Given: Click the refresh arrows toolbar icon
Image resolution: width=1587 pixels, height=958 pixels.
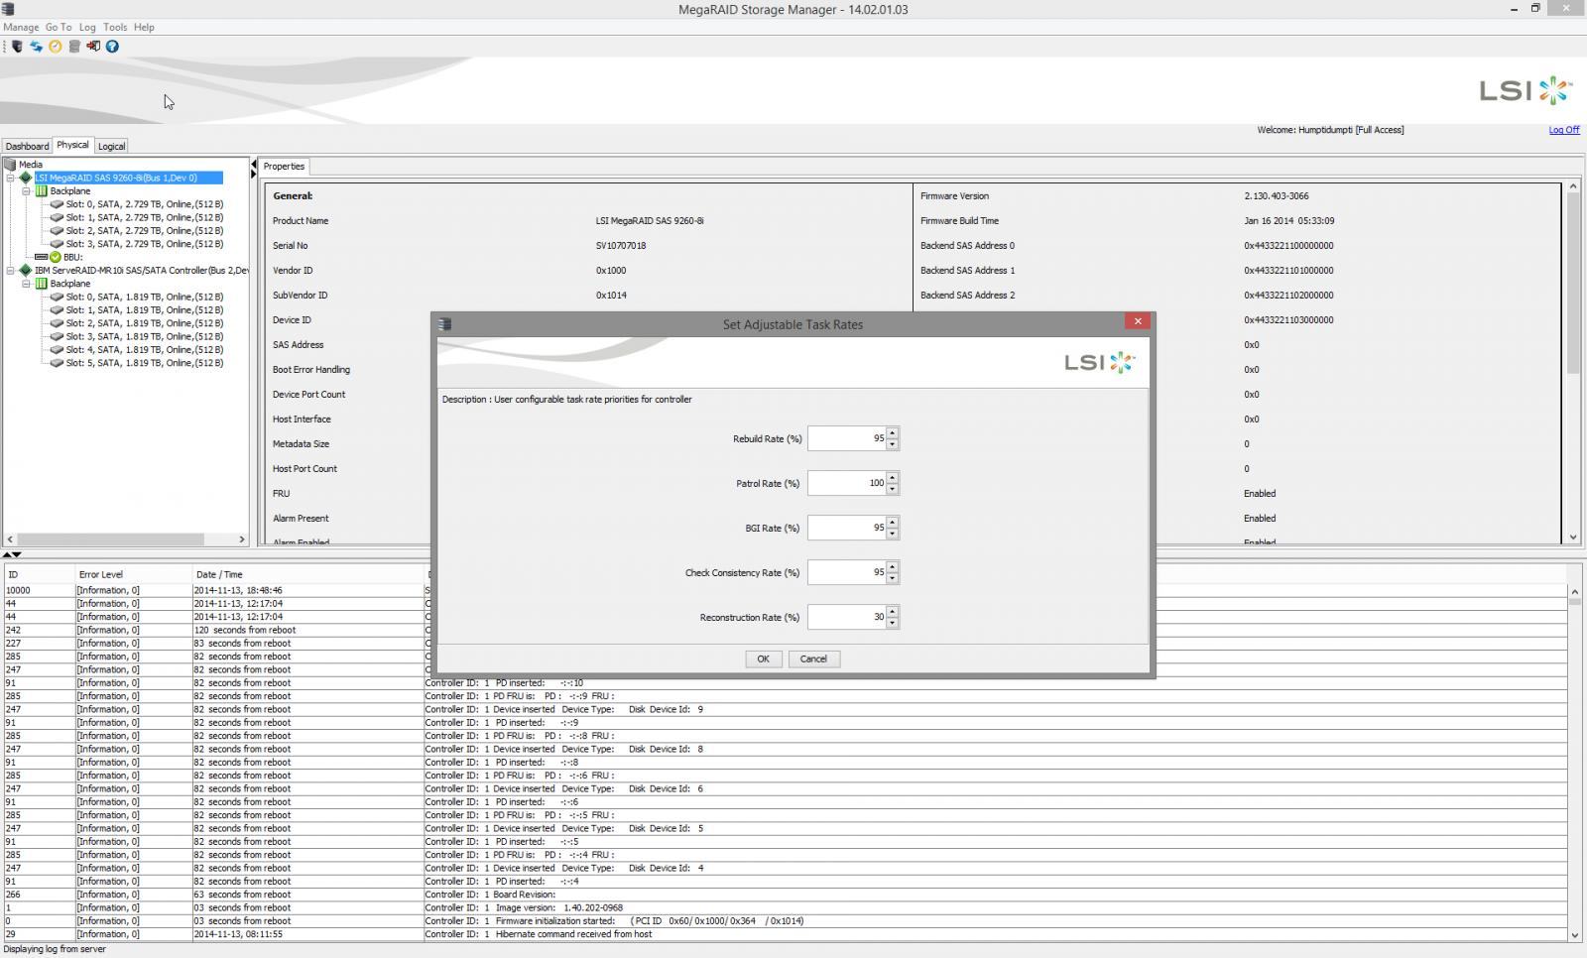Looking at the screenshot, I should [36, 47].
